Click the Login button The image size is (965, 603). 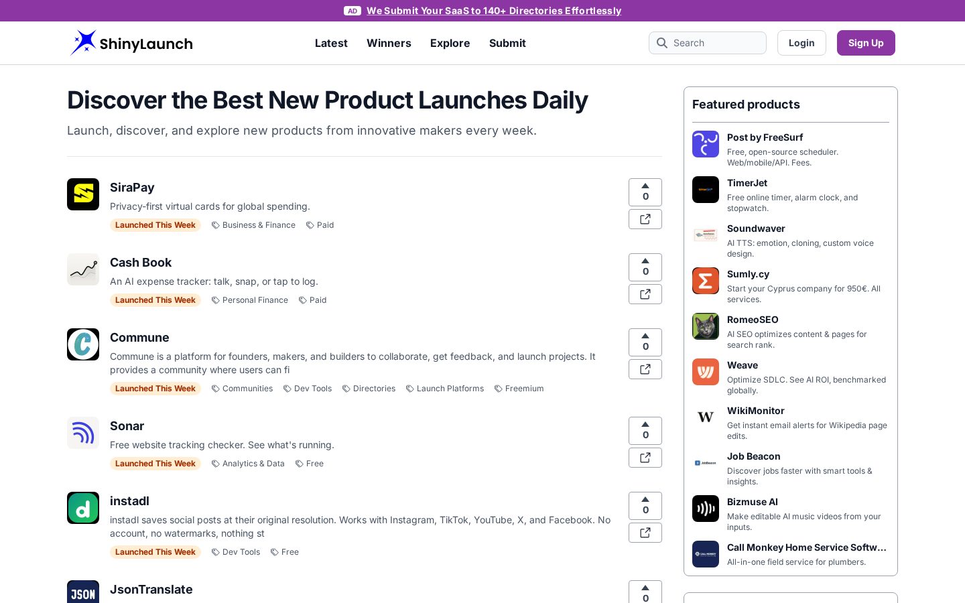(801, 43)
